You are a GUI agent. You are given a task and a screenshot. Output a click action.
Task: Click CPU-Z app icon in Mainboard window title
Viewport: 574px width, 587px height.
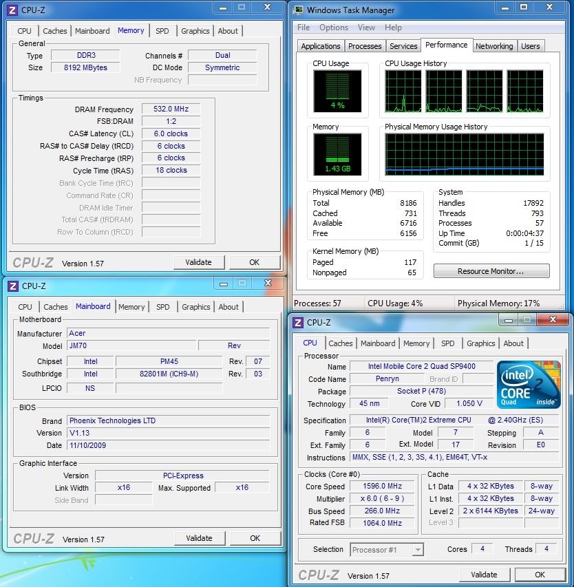click(x=12, y=286)
